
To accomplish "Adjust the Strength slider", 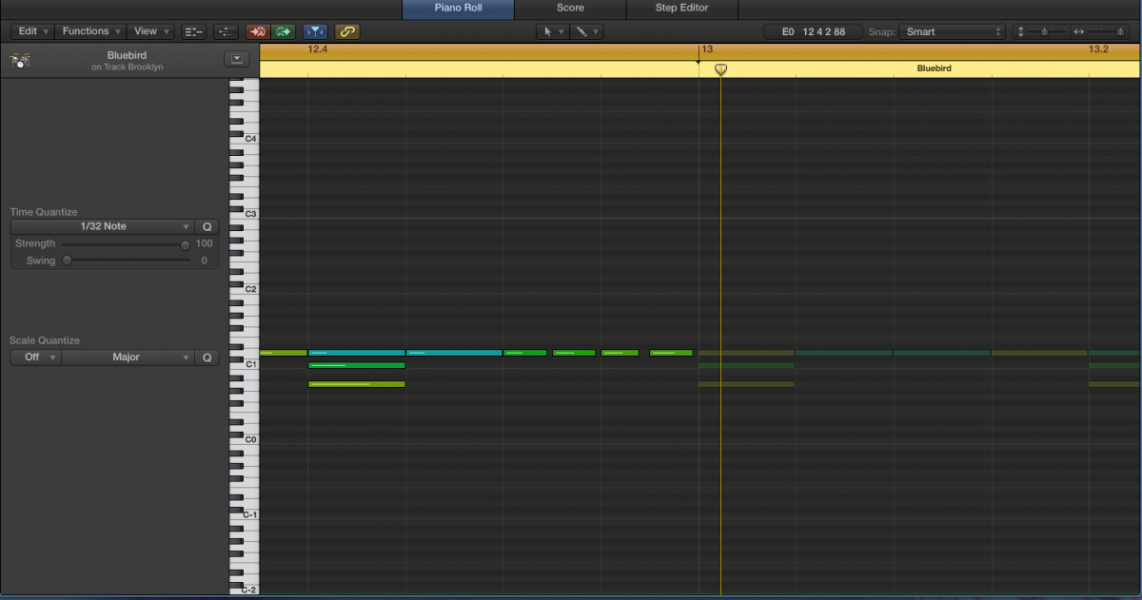I will (124, 244).
